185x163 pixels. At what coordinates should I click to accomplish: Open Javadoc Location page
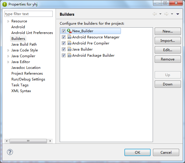(x=26, y=68)
